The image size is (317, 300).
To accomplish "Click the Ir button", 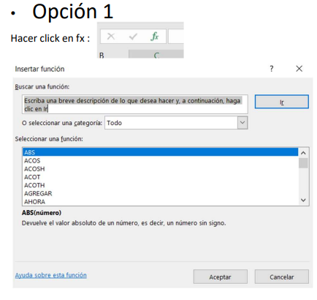I will pyautogui.click(x=282, y=102).
